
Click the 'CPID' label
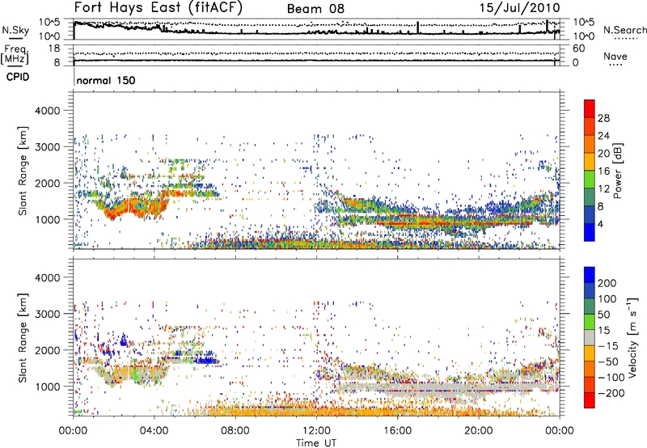tap(18, 77)
